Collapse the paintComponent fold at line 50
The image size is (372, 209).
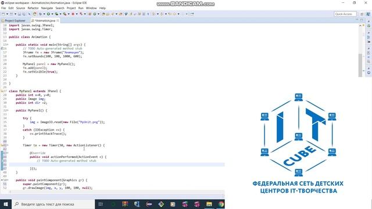8,180
